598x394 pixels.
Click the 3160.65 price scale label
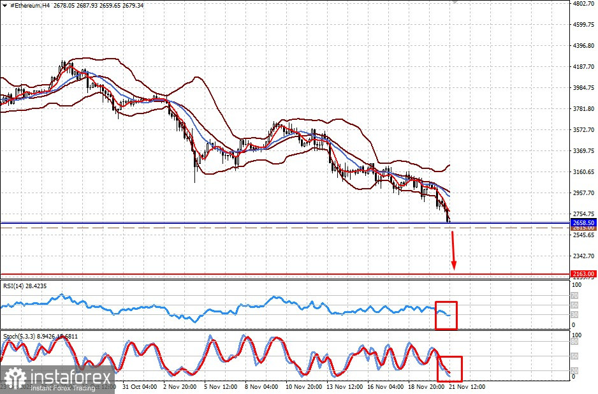coord(583,171)
